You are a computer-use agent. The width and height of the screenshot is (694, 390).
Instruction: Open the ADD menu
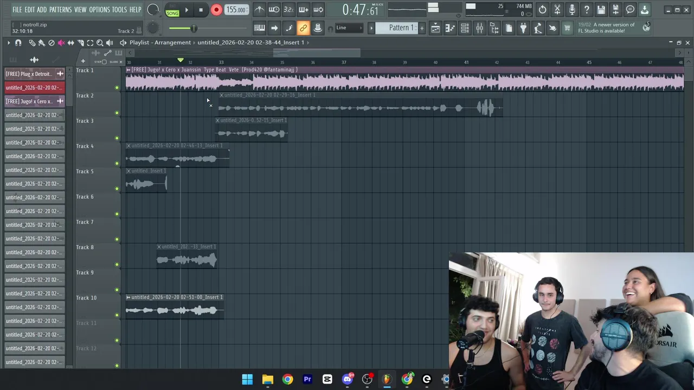click(42, 10)
